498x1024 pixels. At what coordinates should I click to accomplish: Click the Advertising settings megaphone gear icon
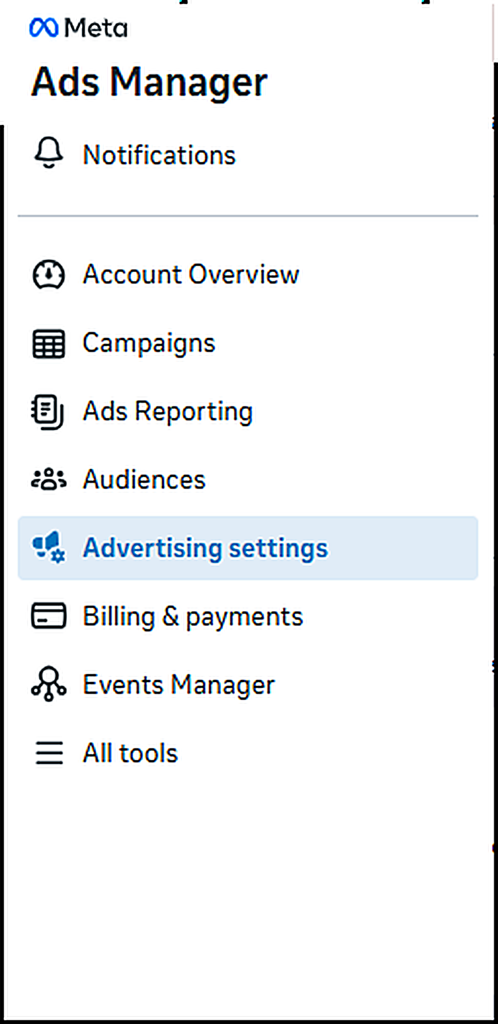click(x=49, y=548)
